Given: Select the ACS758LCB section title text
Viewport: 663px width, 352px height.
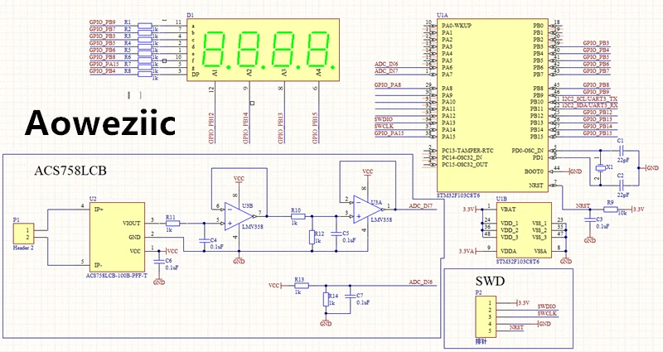Looking at the screenshot, I should point(70,171).
